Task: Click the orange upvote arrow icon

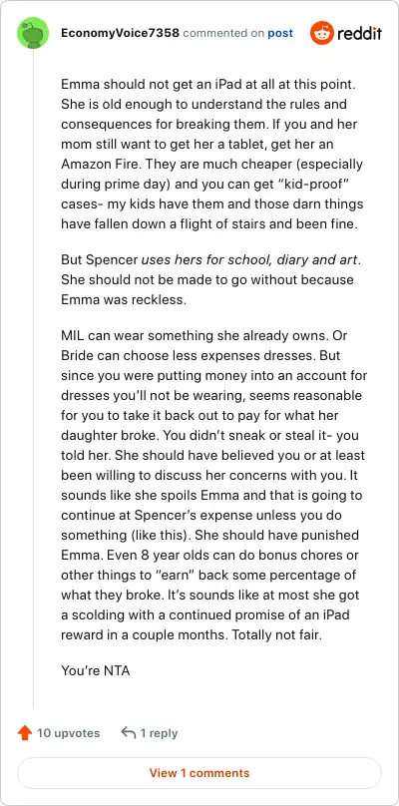Action: click(x=25, y=733)
